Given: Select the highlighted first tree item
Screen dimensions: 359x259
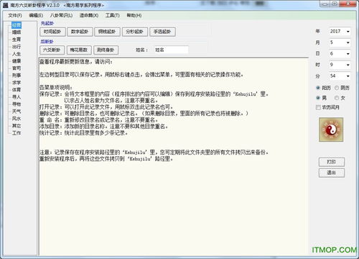Looking at the screenshot, I should [17, 25].
